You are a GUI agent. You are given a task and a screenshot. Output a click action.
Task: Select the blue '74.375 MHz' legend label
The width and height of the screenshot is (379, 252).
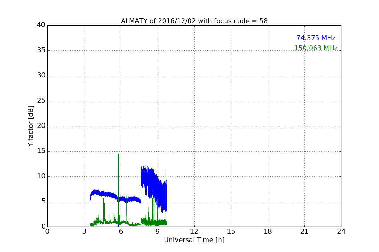coord(316,38)
